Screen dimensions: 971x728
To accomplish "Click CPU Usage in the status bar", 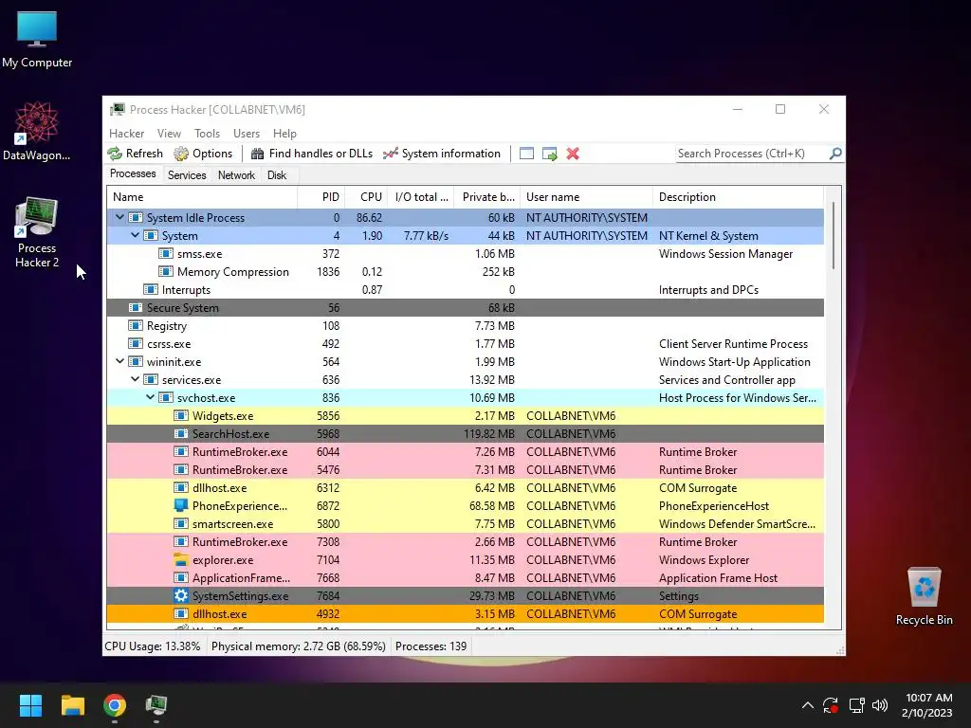I will (x=153, y=646).
